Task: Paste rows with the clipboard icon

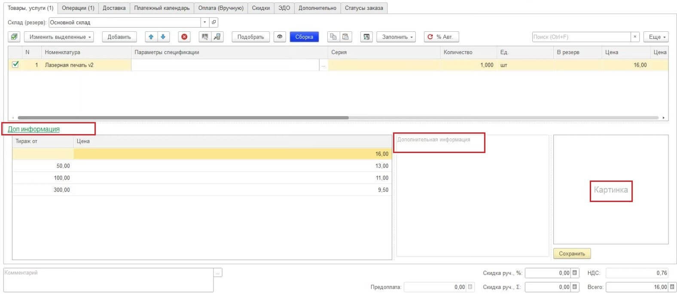Action: 345,37
